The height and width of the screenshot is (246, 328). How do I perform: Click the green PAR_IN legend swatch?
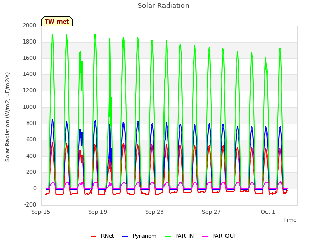(x=168, y=237)
